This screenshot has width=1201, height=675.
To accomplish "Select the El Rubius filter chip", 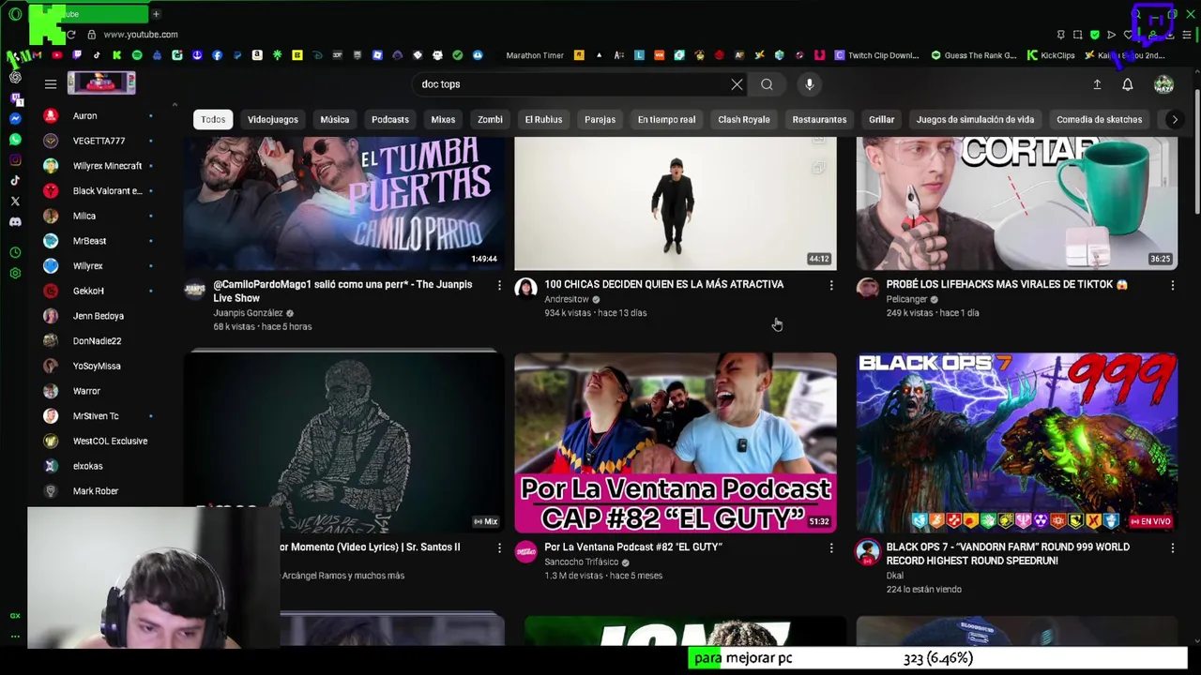I will click(543, 119).
